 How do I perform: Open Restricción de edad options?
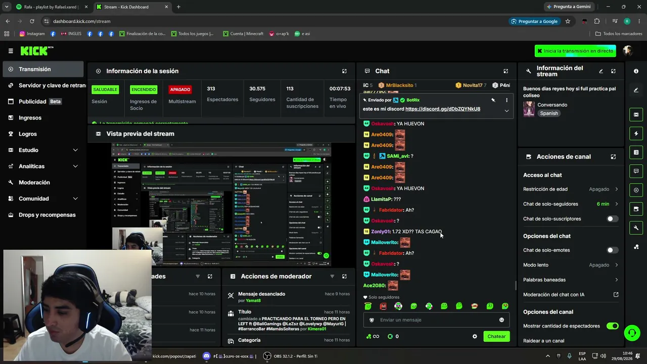pos(571,189)
